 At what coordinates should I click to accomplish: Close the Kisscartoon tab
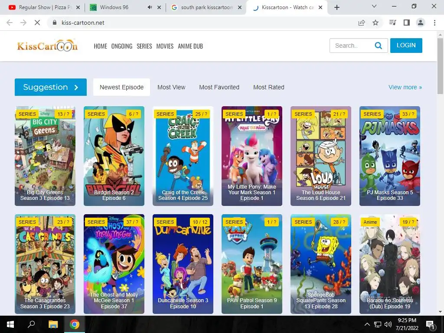[x=320, y=7]
